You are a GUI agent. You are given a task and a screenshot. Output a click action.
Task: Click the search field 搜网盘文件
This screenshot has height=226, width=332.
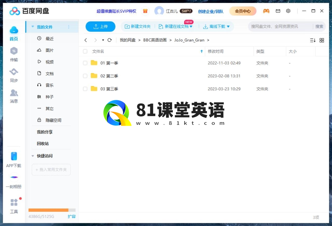(x=281, y=26)
